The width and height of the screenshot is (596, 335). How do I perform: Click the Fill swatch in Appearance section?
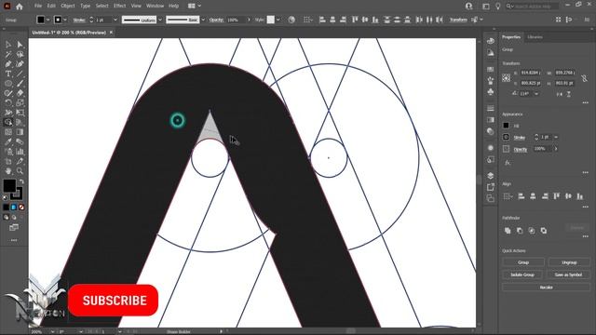tap(506, 126)
